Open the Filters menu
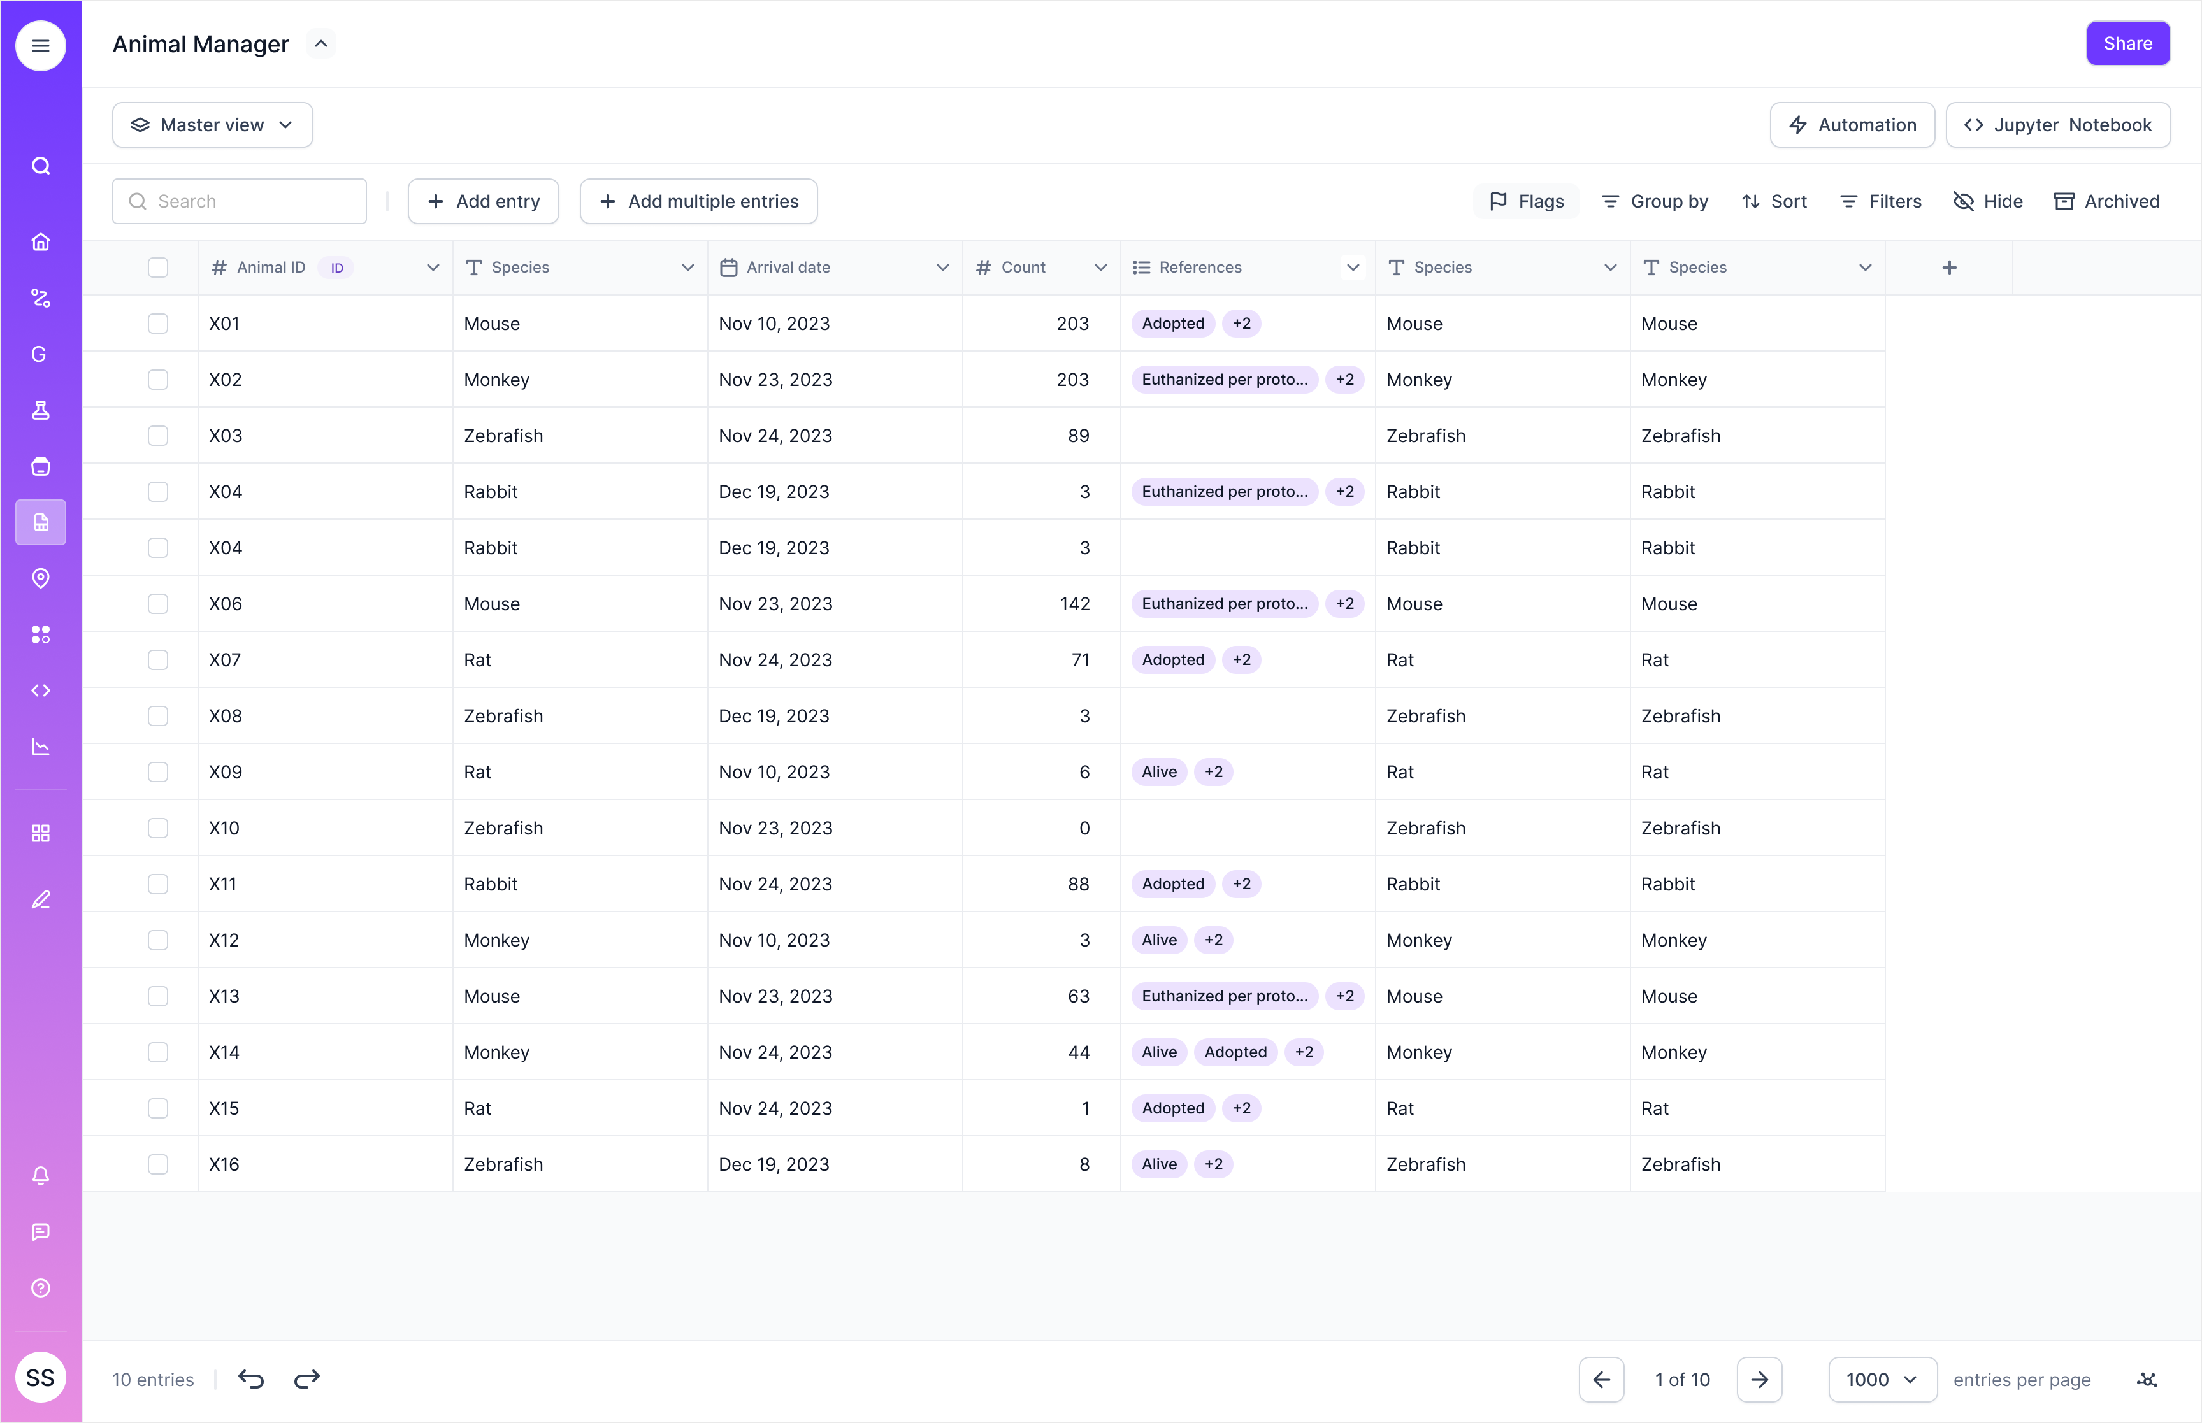This screenshot has width=2202, height=1423. pos(1880,201)
